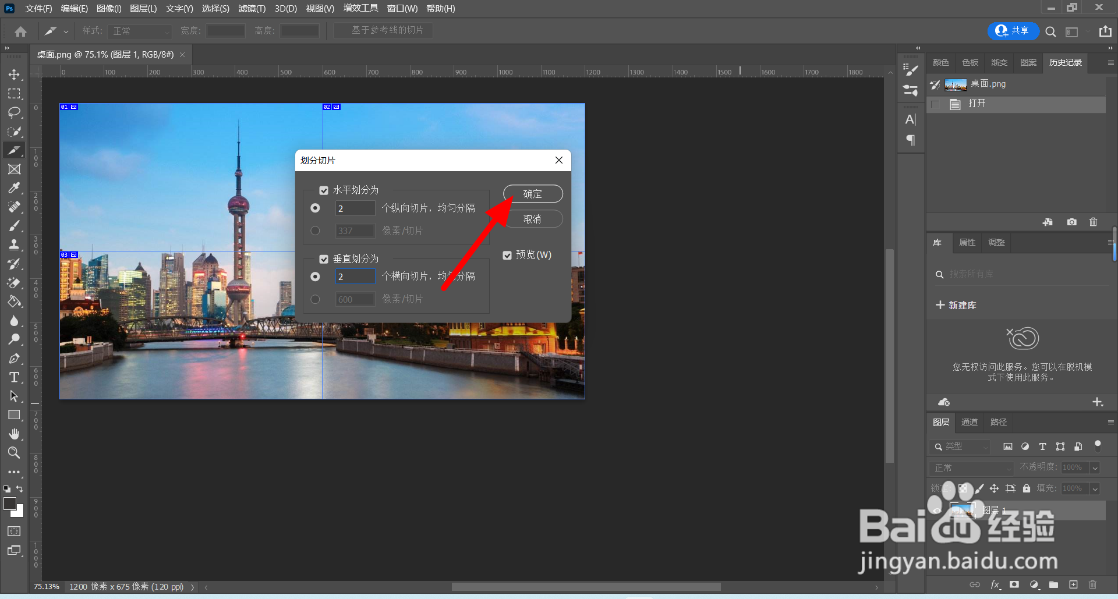Click 共享 share button
1118x599 pixels.
(x=1013, y=31)
